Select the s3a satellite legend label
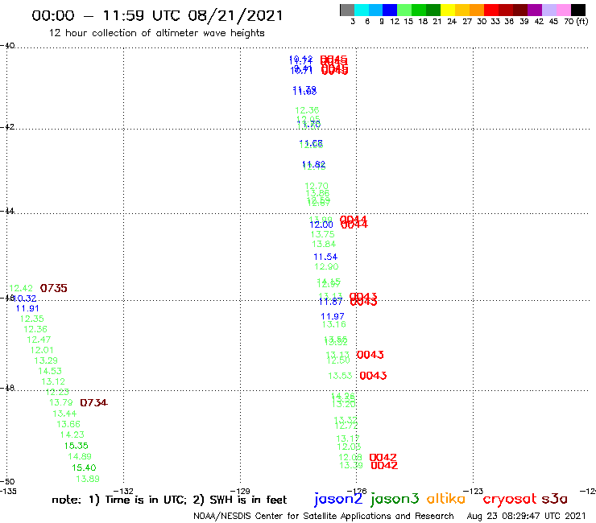 coord(554,499)
